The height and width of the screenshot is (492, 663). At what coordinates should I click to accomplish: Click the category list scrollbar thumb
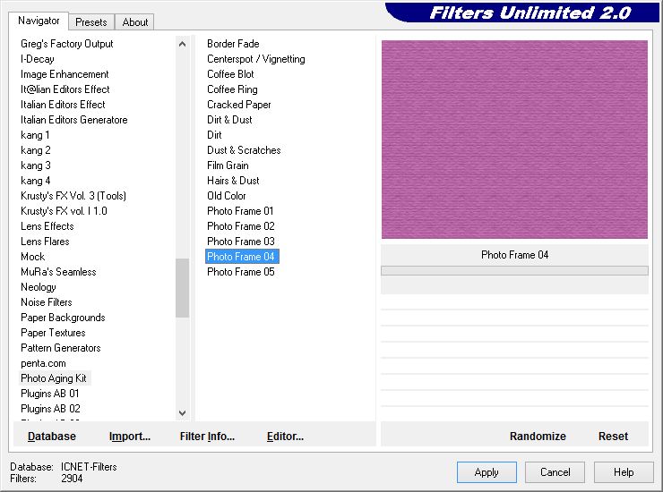(x=182, y=288)
